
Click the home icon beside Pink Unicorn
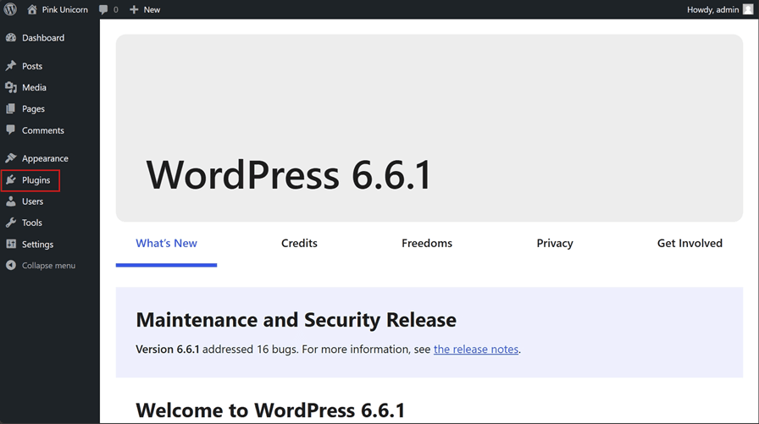click(32, 9)
